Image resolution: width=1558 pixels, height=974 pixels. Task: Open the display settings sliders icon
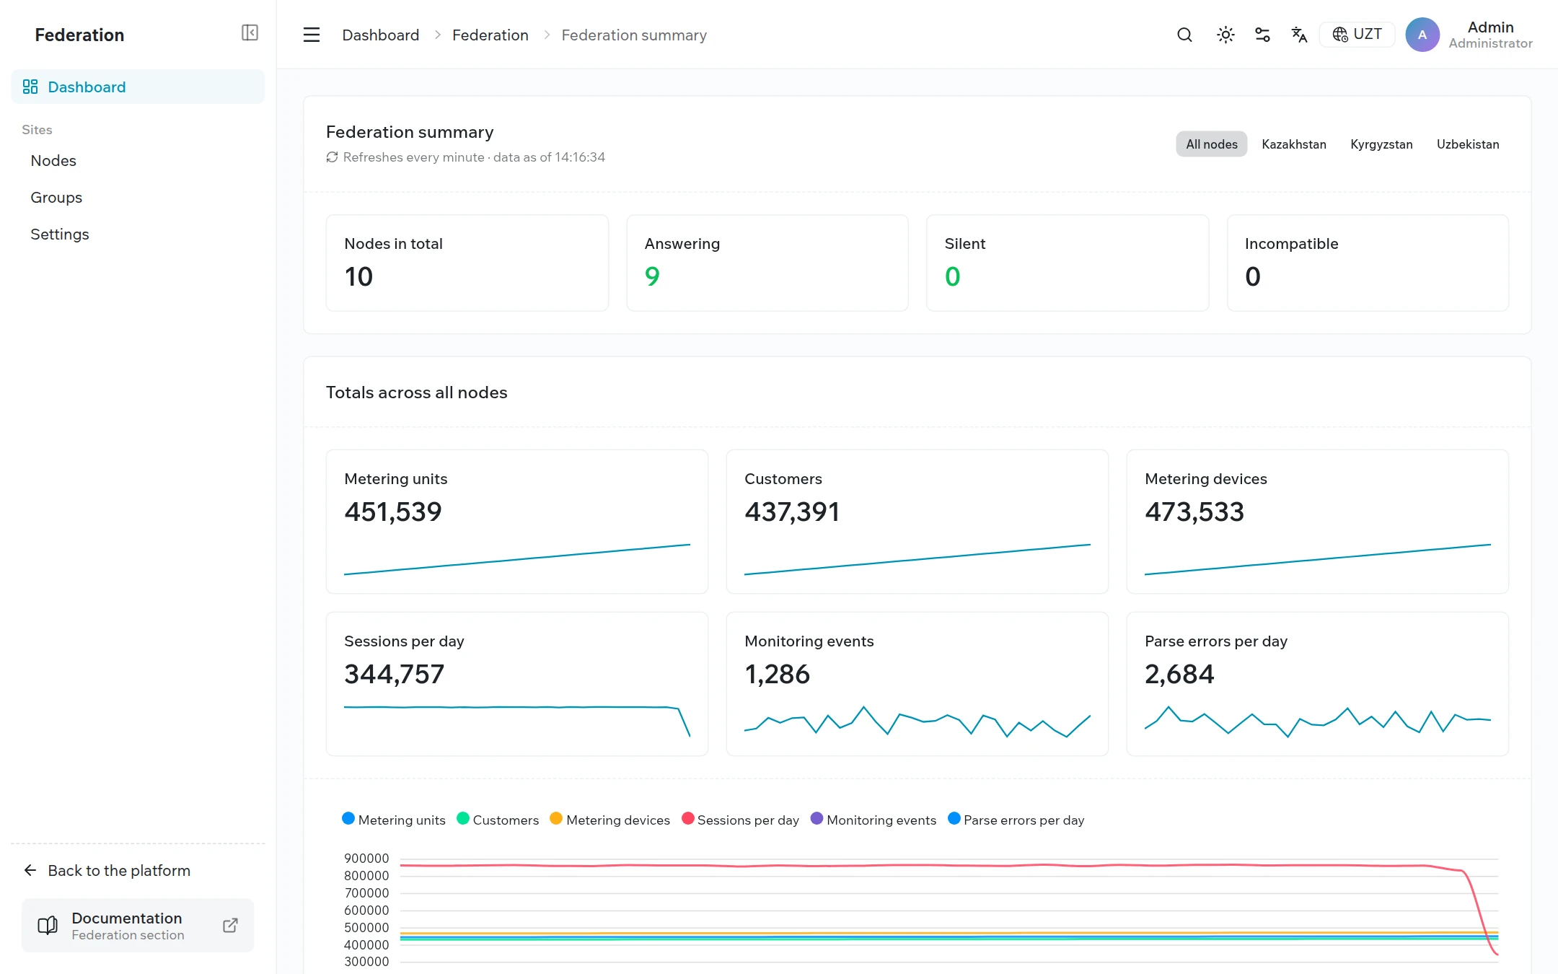1262,35
